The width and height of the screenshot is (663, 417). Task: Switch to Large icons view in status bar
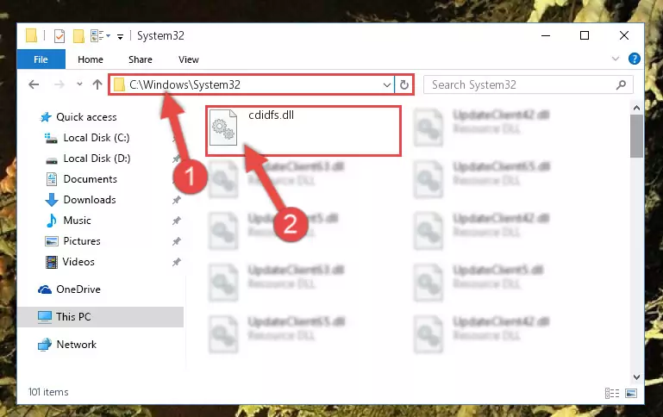point(631,394)
